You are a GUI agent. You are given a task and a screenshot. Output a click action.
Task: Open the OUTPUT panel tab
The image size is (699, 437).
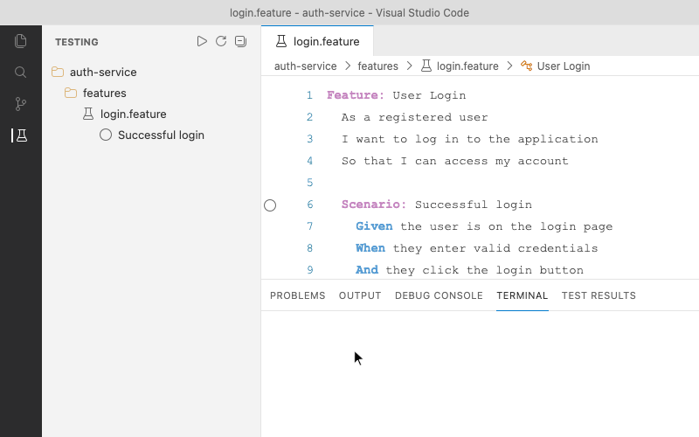pos(360,295)
